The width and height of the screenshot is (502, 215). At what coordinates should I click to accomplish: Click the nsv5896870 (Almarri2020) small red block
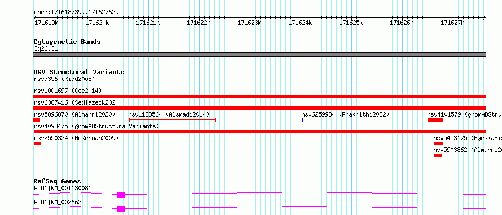[37, 120]
